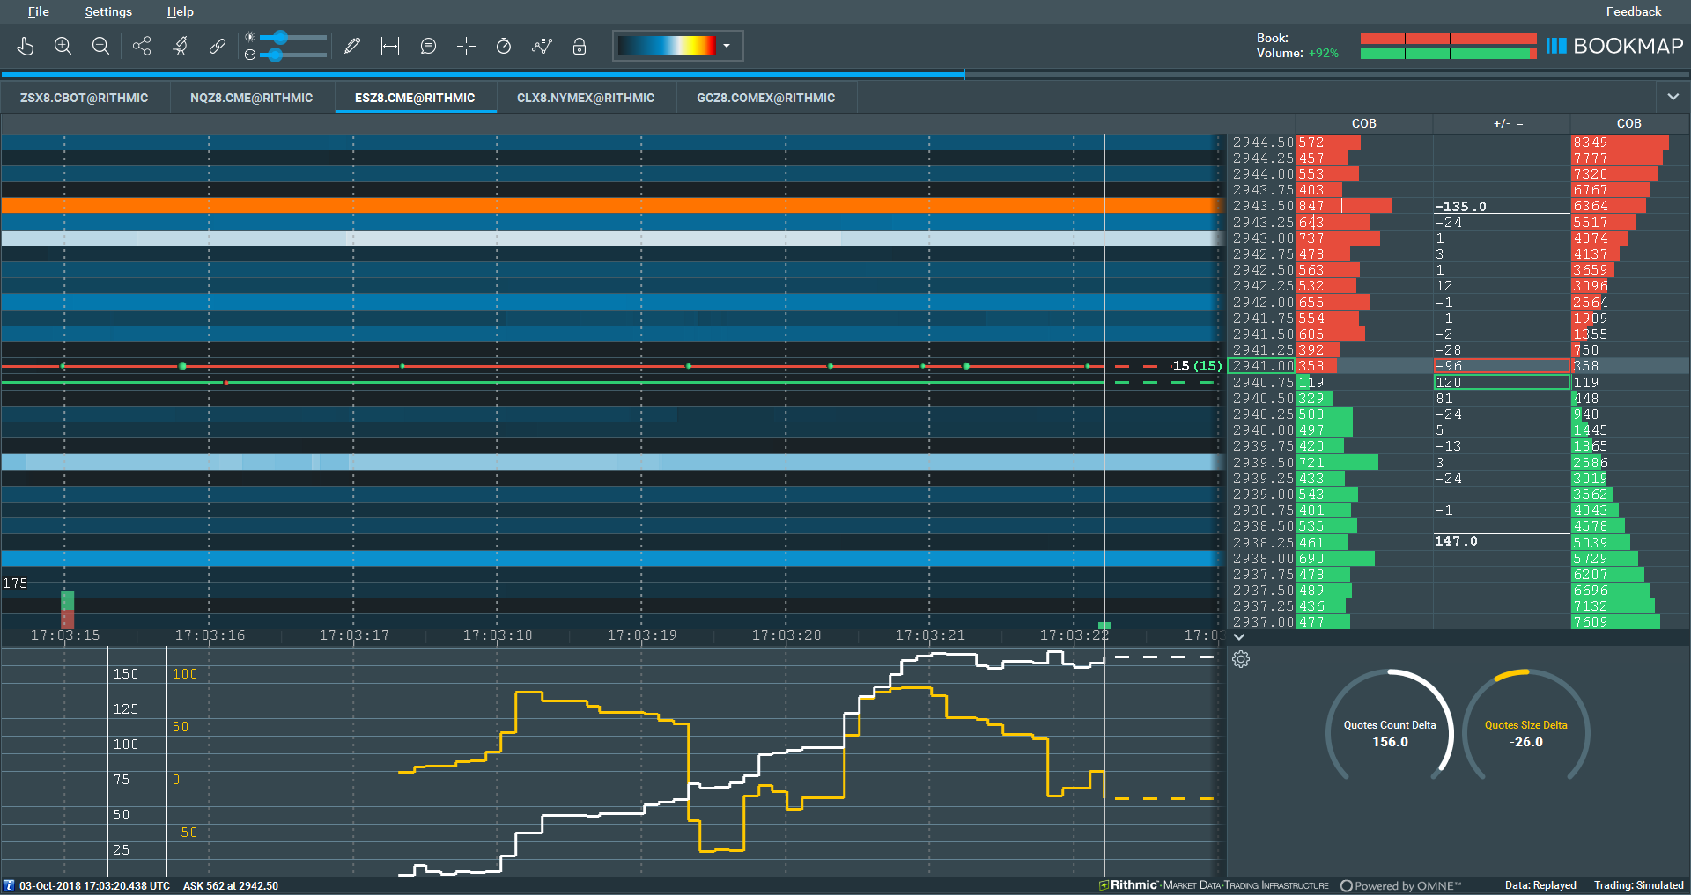Click the horizontal measure width tool
1691x895 pixels.
point(390,47)
